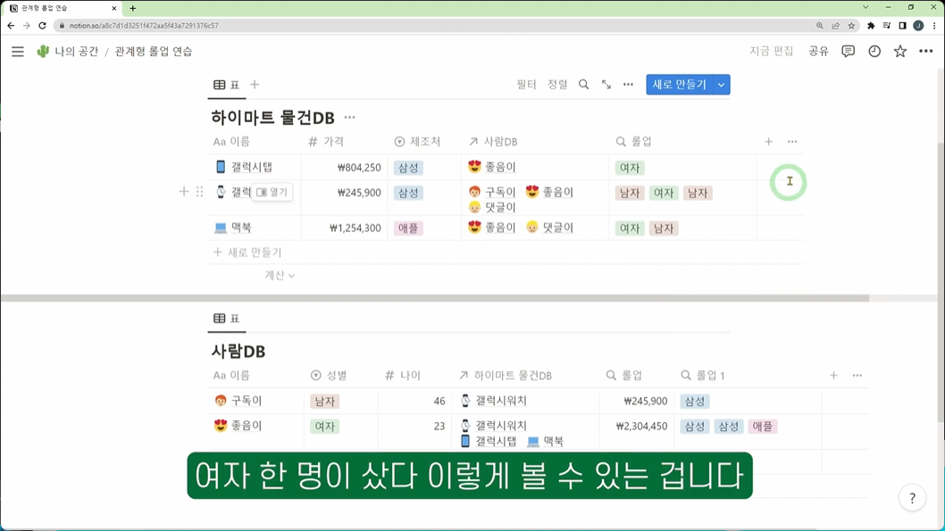Screen dimensions: 945x531
Task: Switch to the 관계형 롤업 연습 browser tab
Action: [x=60, y=8]
